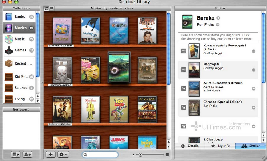Switch to list view
The image size is (267, 161).
[52, 8]
